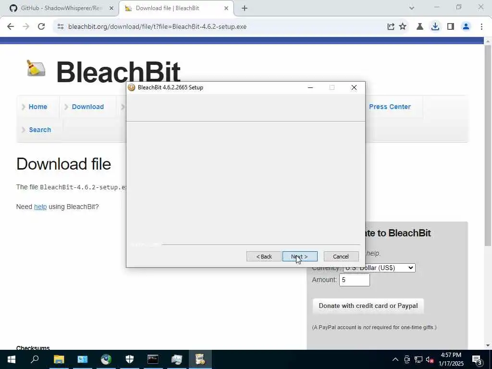Screen dimensions: 492x369
Task: Open the Windows Start menu
Action: pyautogui.click(x=12, y=359)
